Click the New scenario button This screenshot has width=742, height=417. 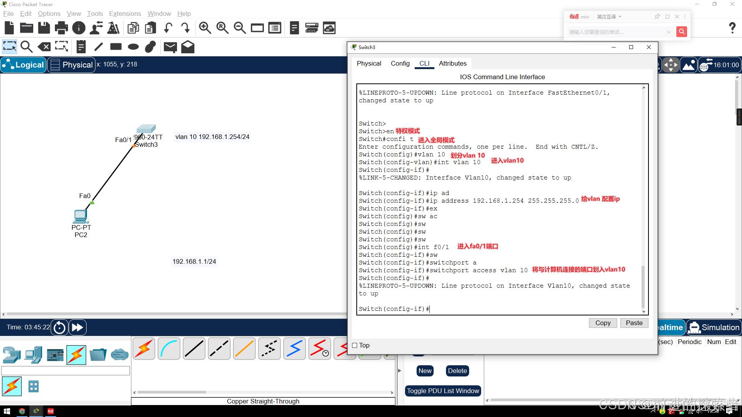pyautogui.click(x=425, y=371)
